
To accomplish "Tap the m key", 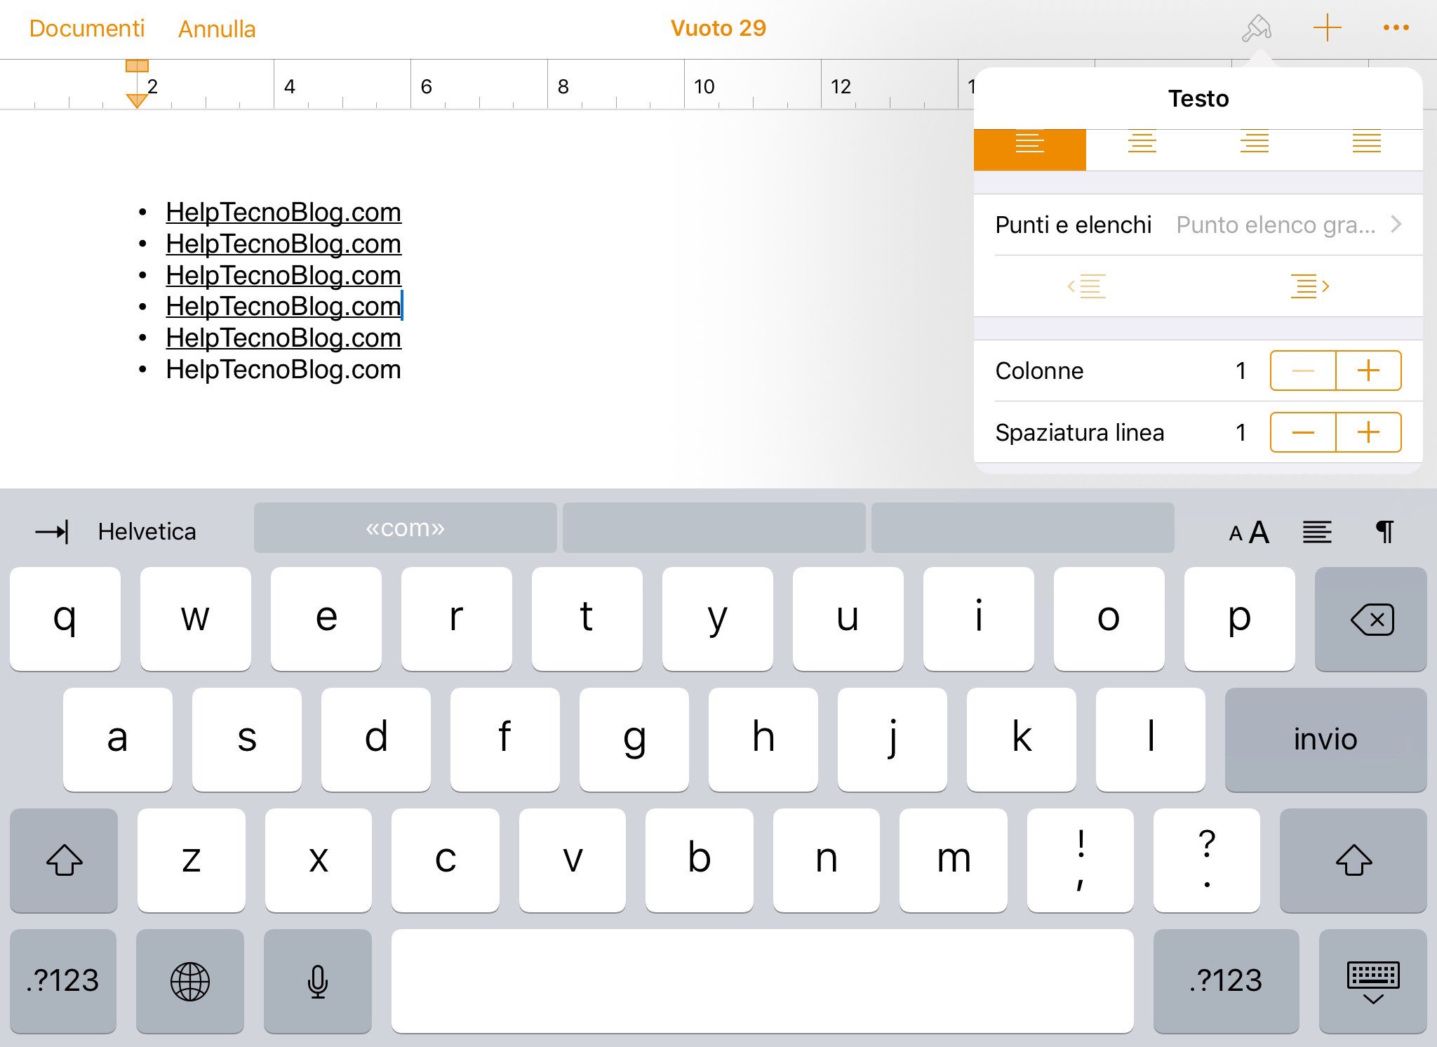I will click(954, 860).
